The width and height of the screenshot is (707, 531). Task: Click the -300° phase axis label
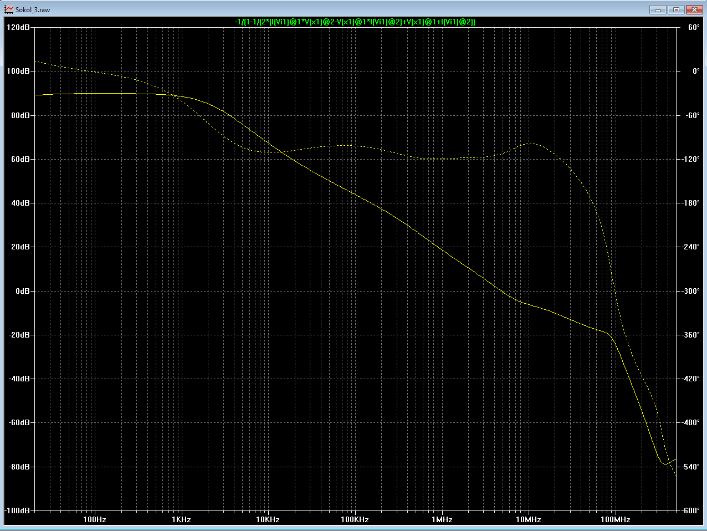(691, 291)
